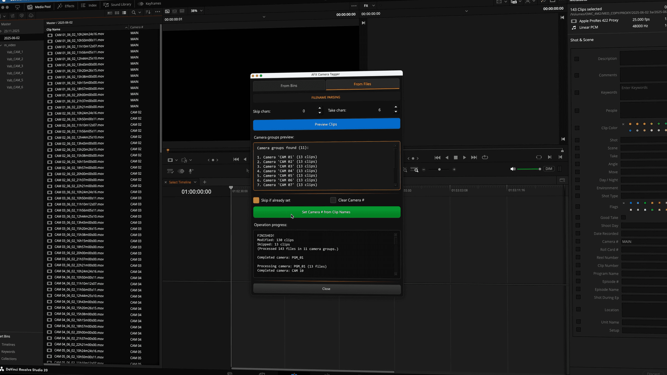Check the Clear Camera # checkbox
Screen dimensions: 667x375
pyautogui.click(x=333, y=200)
